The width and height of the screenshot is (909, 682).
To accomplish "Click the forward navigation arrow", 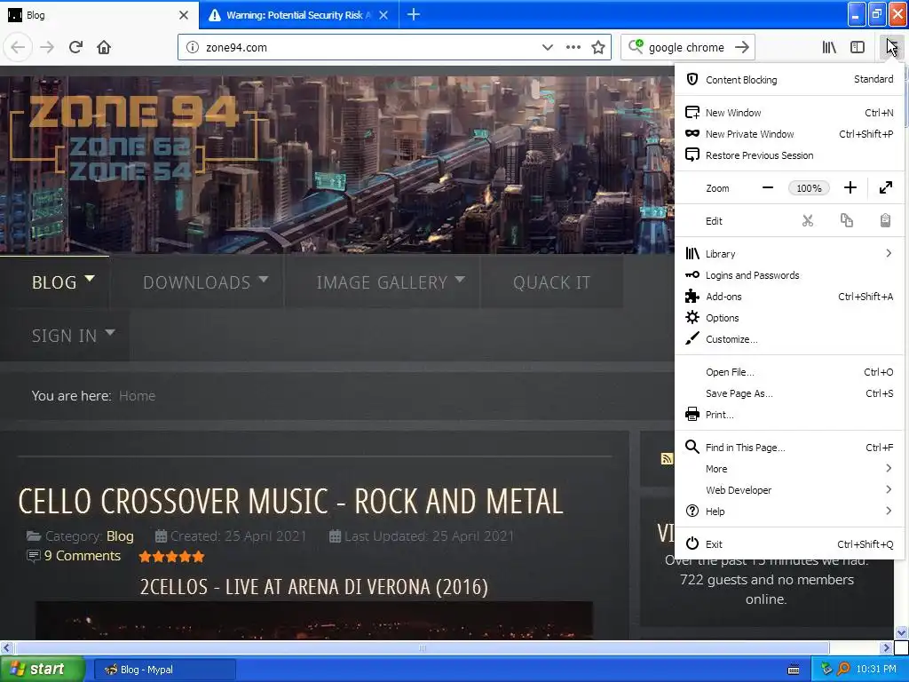I will (x=47, y=47).
